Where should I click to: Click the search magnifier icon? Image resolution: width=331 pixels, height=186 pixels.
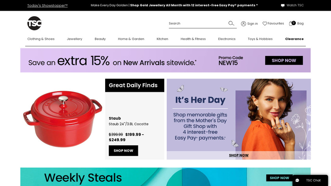point(231,23)
